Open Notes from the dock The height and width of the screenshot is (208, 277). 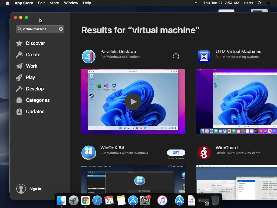[x=121, y=201]
